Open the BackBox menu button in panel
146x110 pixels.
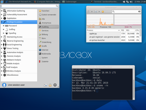(x=2, y=2)
